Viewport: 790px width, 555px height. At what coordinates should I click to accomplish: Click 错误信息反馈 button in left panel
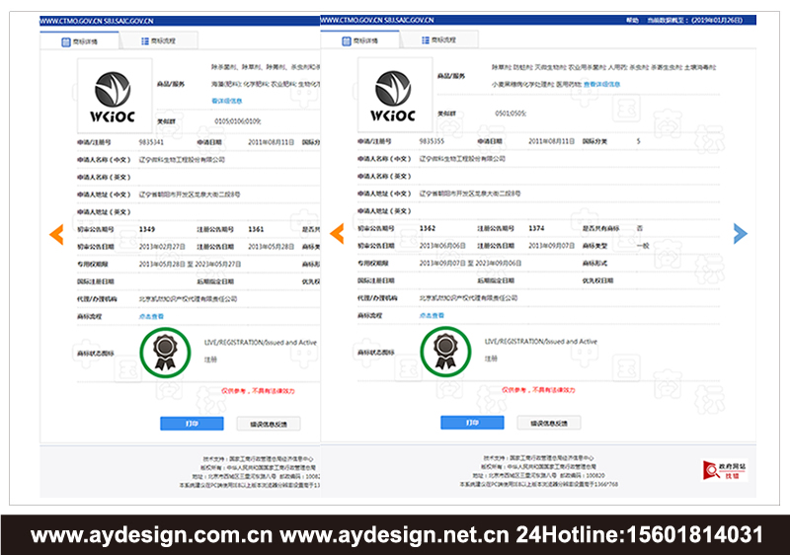point(276,423)
